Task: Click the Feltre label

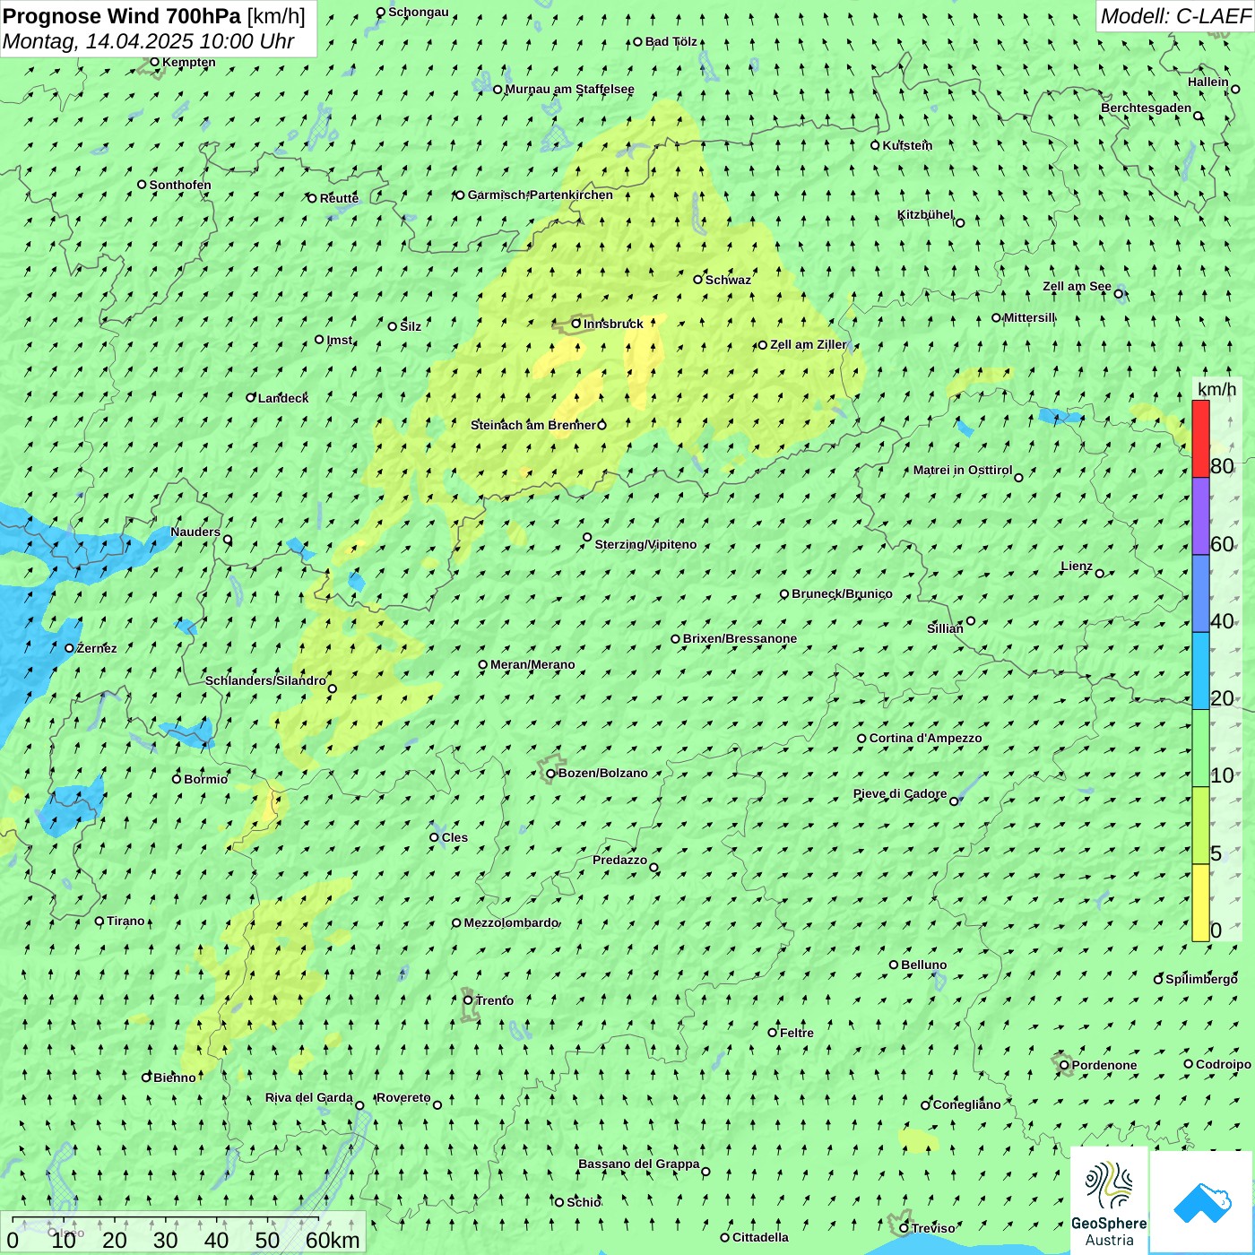Action: click(x=797, y=1033)
